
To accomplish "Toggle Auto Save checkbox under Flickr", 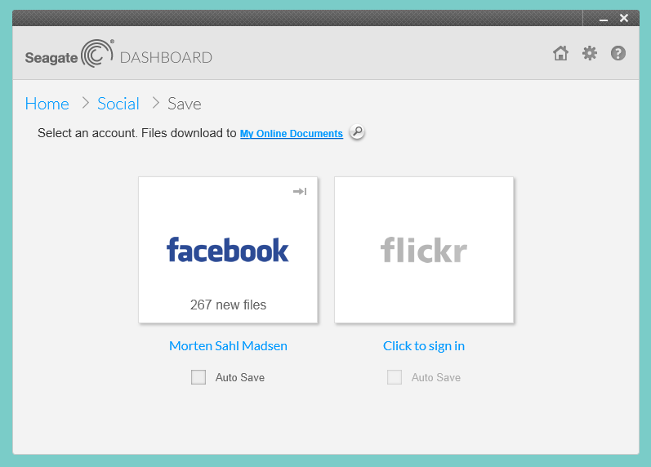I will (395, 377).
